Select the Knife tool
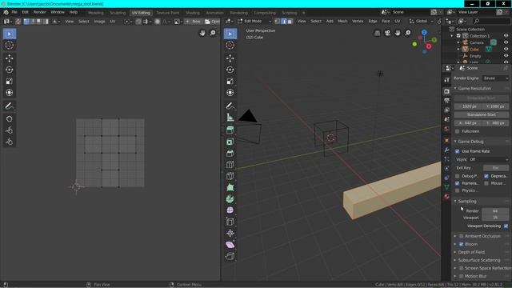 pos(230,176)
